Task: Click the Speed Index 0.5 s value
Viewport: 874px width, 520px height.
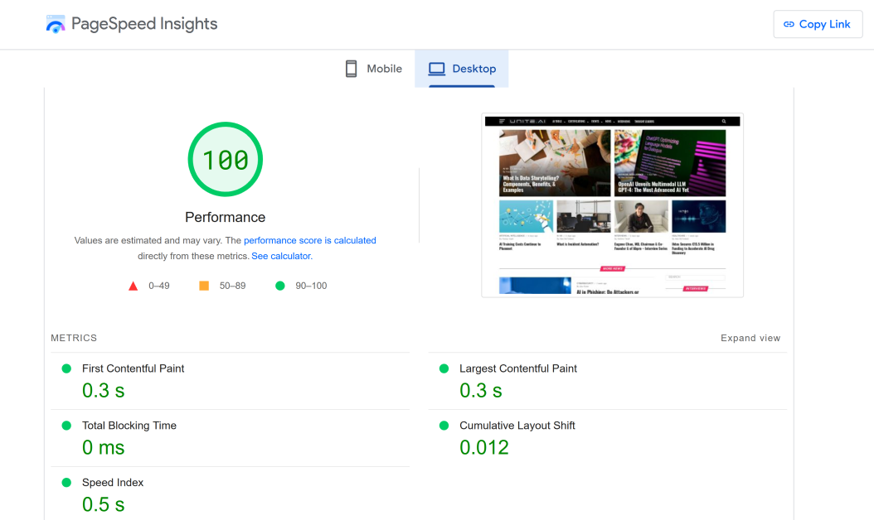Action: coord(104,504)
